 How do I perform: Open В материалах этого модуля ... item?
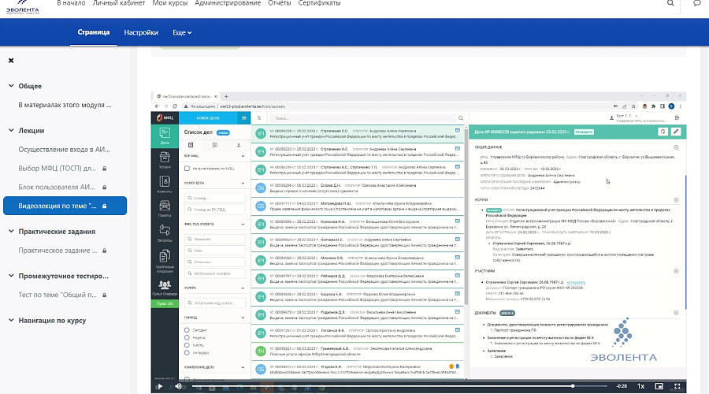point(65,105)
